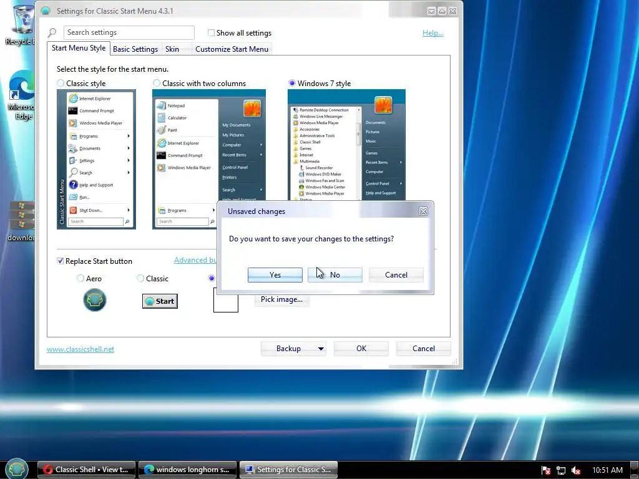Click the Command Prompt icon in Classic preview
Viewport: 639px width, 479px height.
pyautogui.click(x=73, y=110)
